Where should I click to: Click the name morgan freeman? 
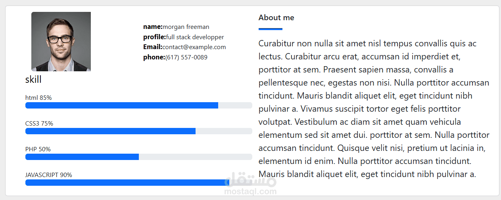click(186, 27)
